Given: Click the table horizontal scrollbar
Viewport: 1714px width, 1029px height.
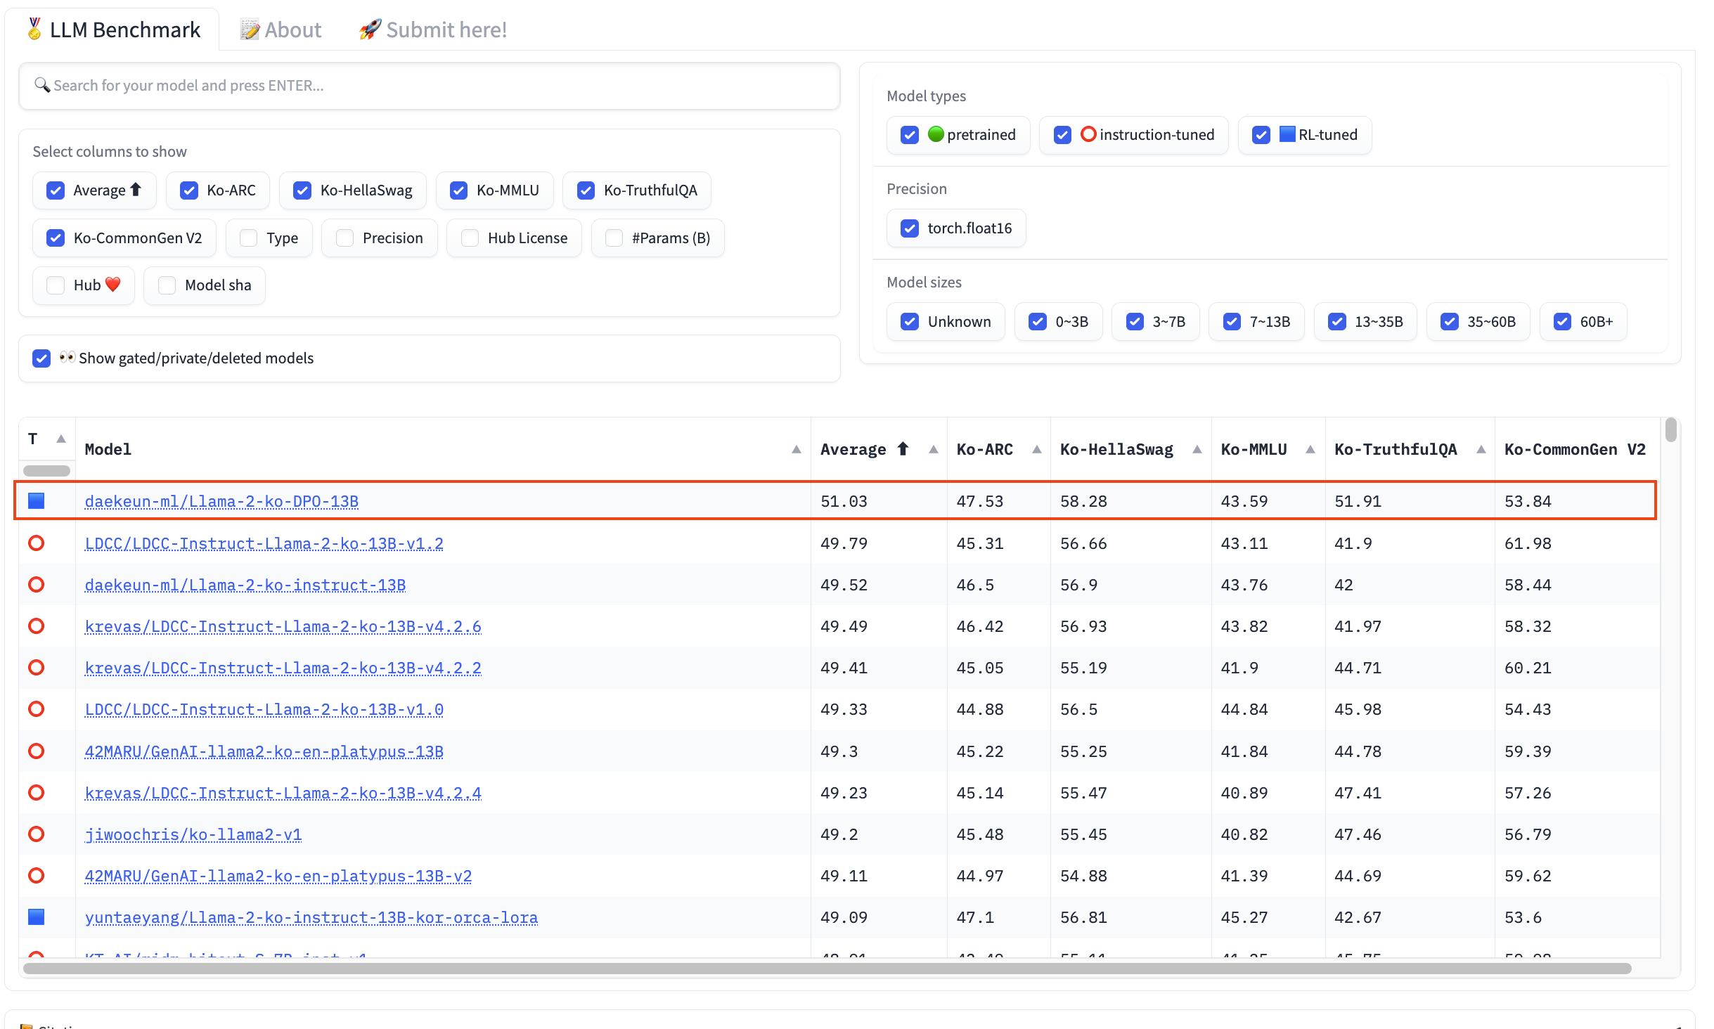Looking at the screenshot, I should (x=827, y=969).
